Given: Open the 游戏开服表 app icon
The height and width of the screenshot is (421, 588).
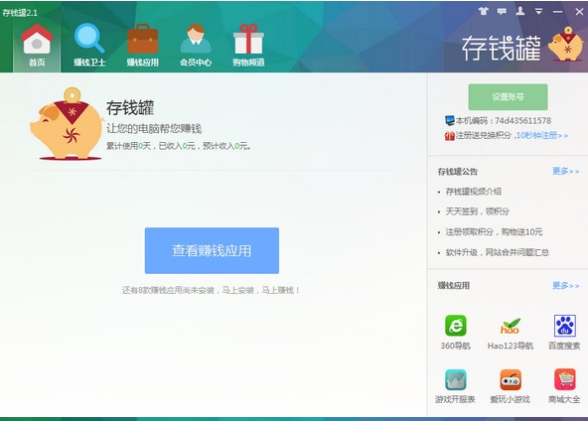Looking at the screenshot, I should (455, 379).
